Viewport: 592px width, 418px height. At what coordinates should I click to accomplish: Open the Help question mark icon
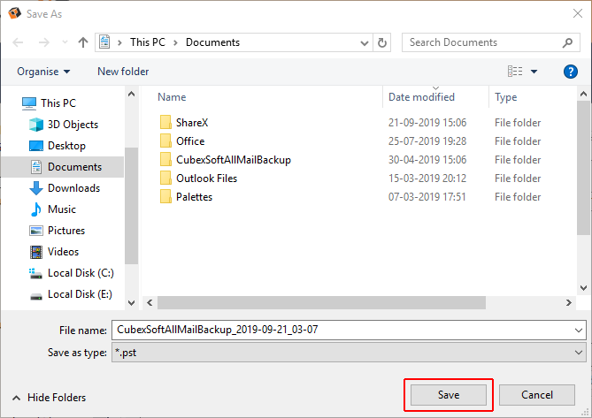click(571, 72)
